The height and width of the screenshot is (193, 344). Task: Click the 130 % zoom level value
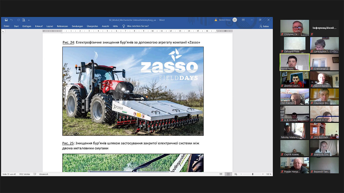tap(269, 174)
